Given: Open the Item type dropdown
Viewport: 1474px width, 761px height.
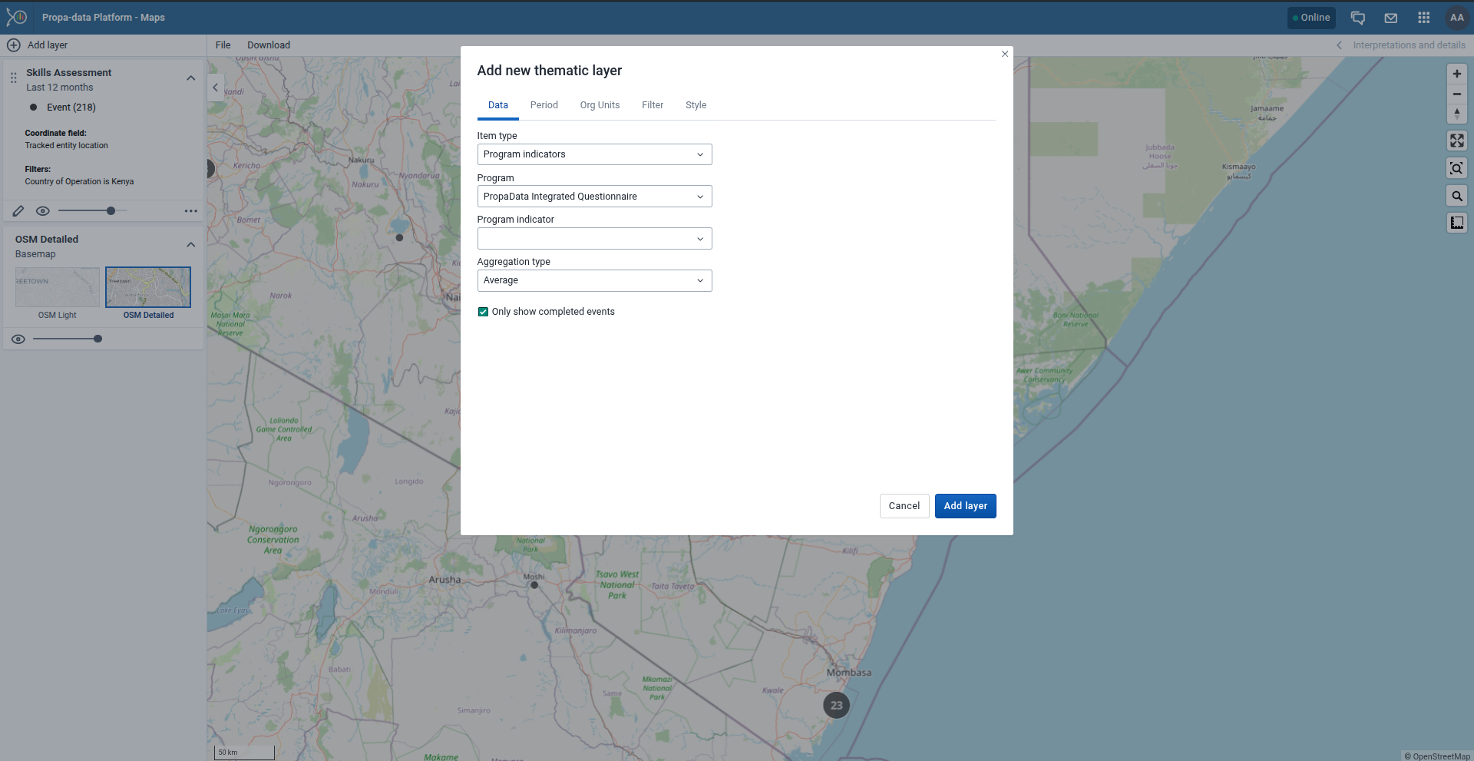Looking at the screenshot, I should click(x=593, y=154).
